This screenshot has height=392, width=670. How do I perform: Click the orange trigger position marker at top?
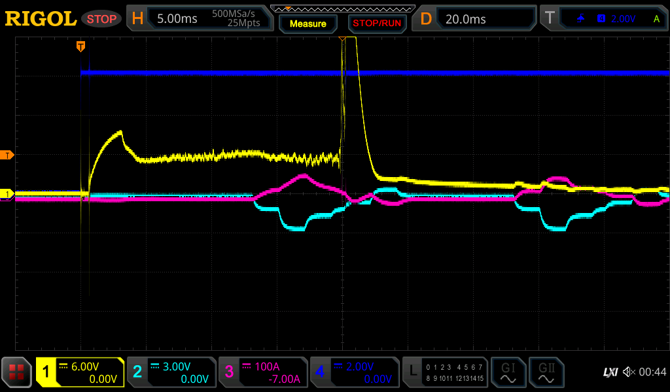coord(80,46)
